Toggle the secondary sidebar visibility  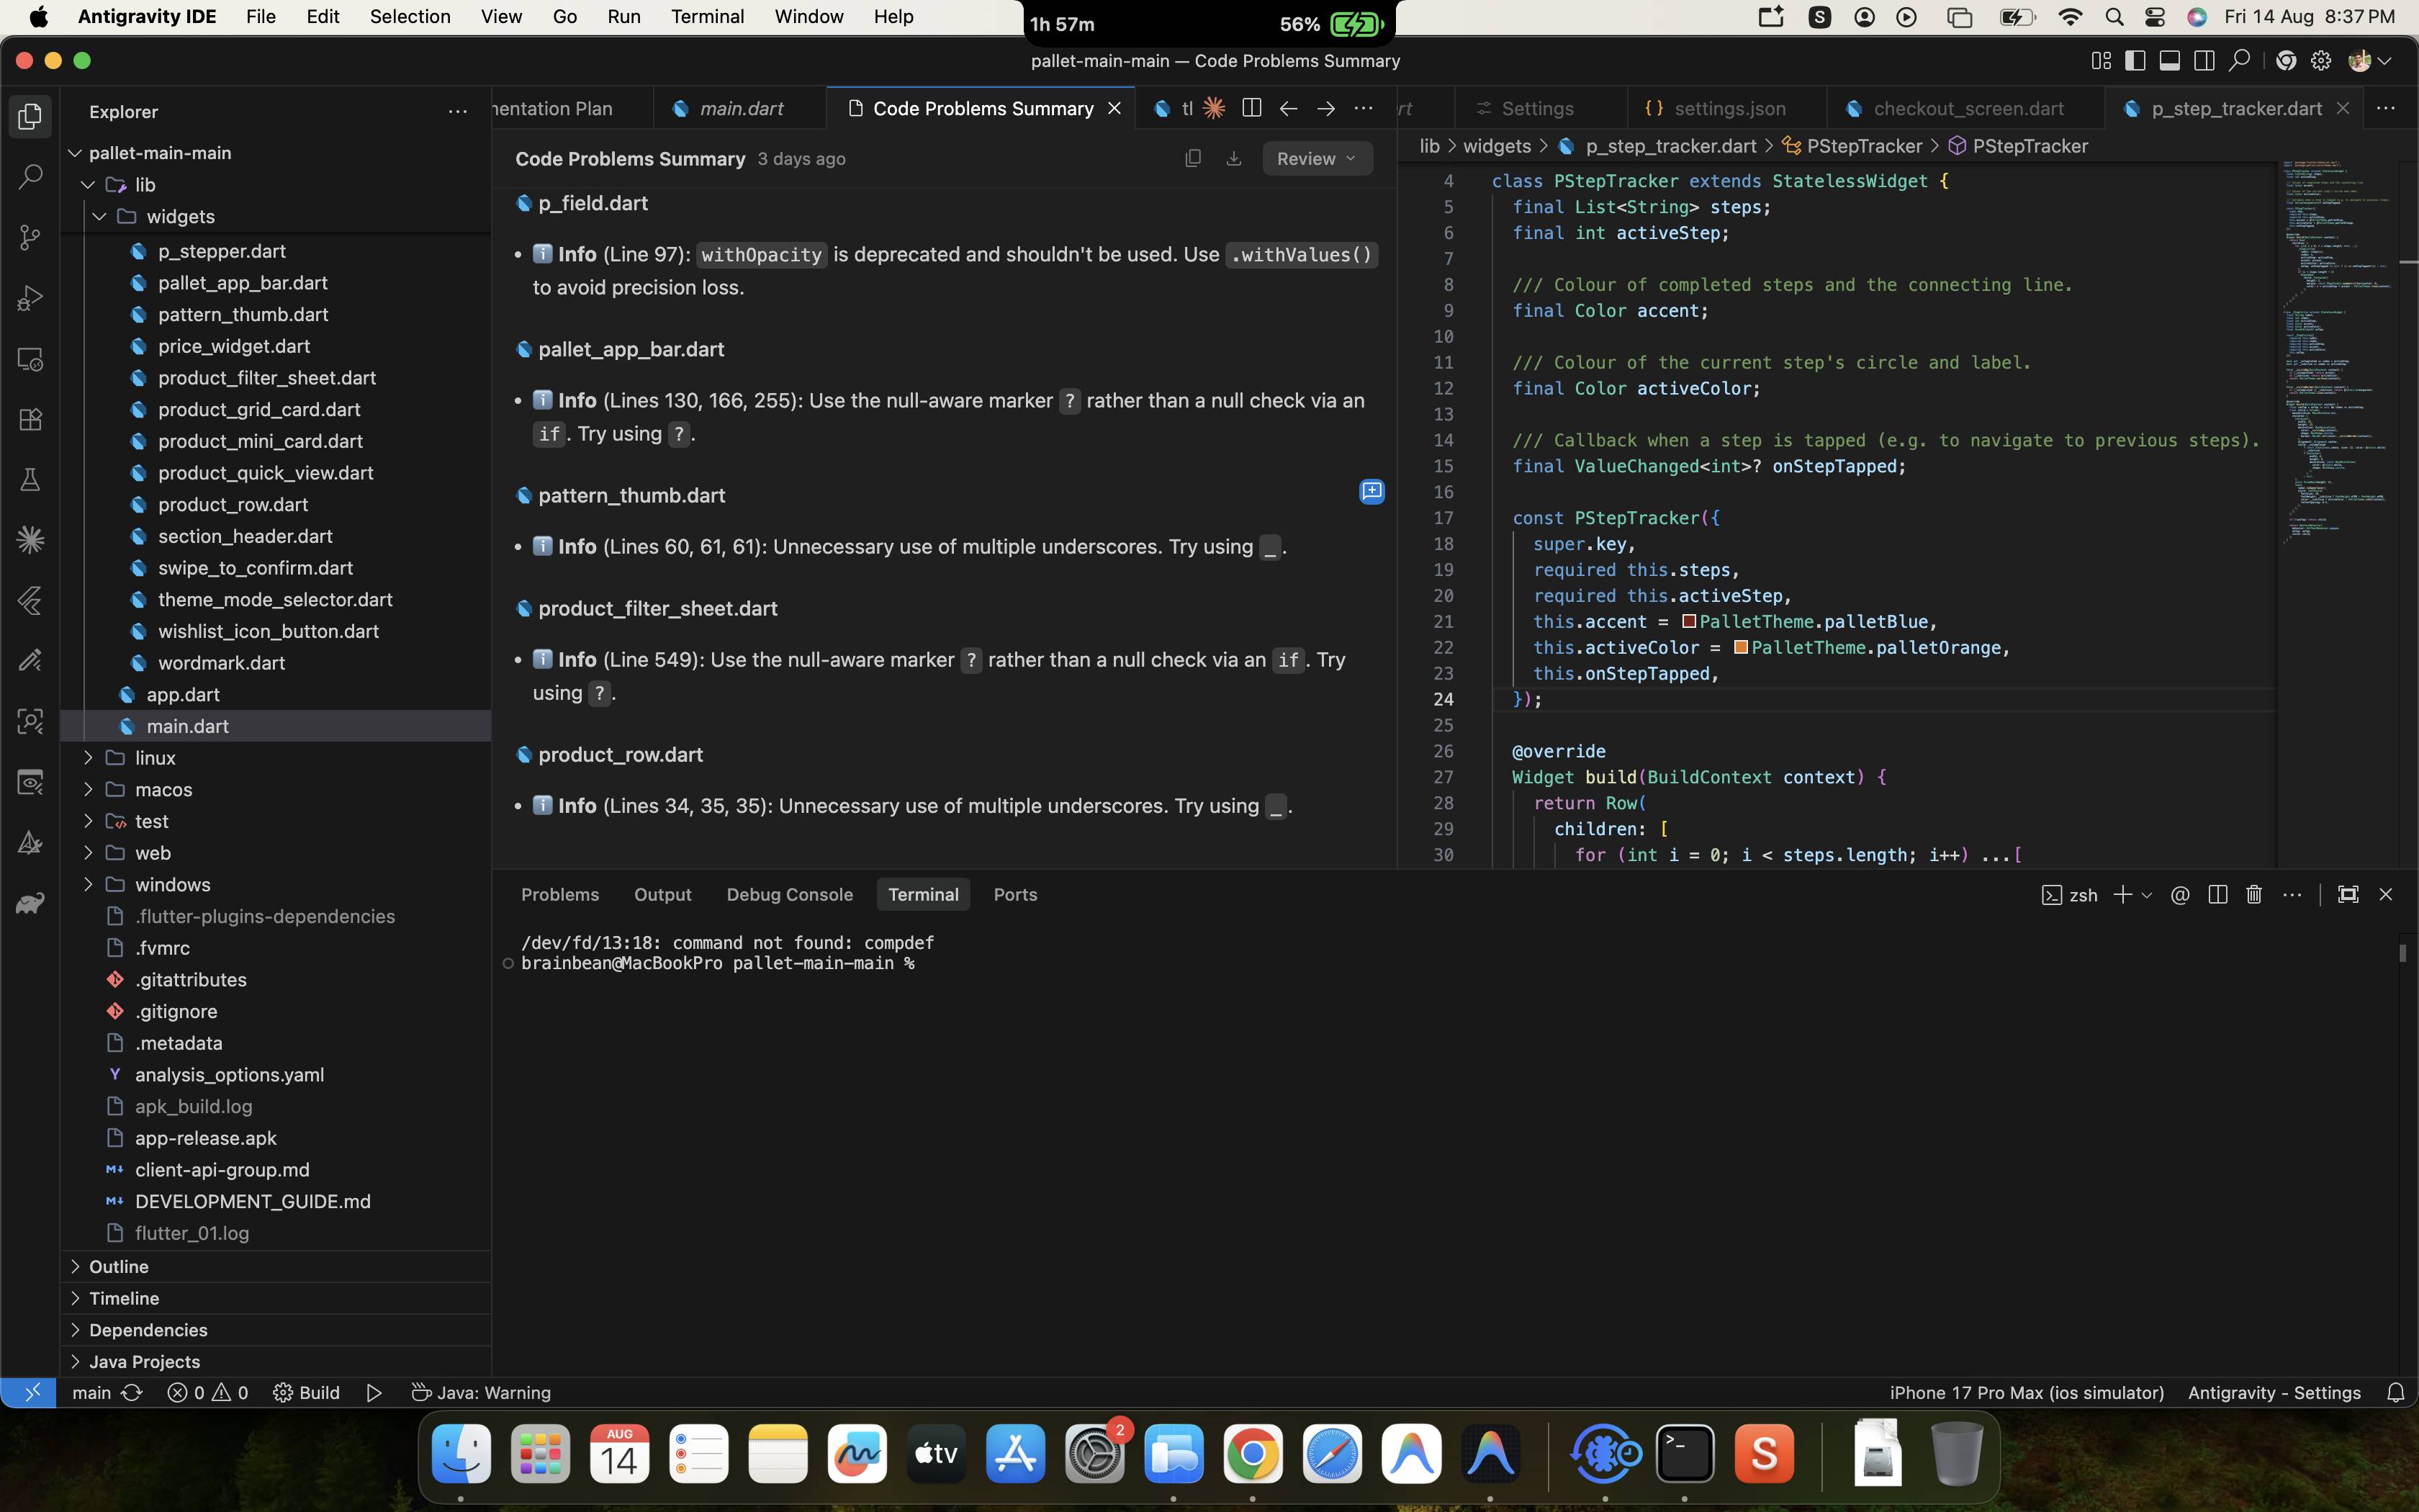2203,61
